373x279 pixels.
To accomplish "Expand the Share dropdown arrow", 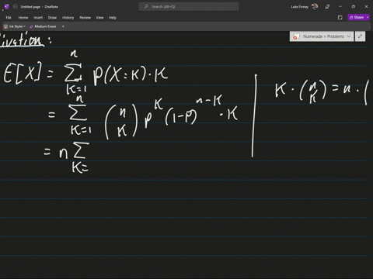I will pyautogui.click(x=368, y=17).
